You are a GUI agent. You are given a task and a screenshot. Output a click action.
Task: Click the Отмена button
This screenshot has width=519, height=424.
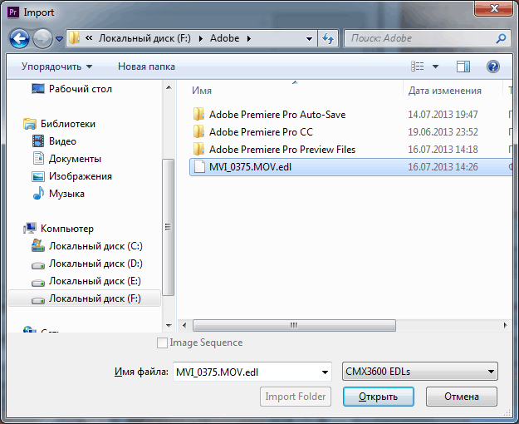pos(462,397)
